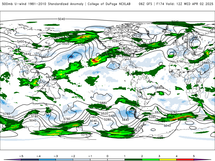Select the dark navy -5 to -4 colorbar segment
This screenshot has height=161, width=215.
(x=30, y=160)
